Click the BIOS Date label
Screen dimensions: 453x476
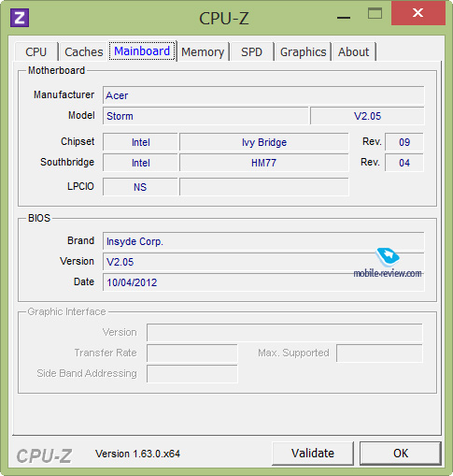[x=84, y=281]
